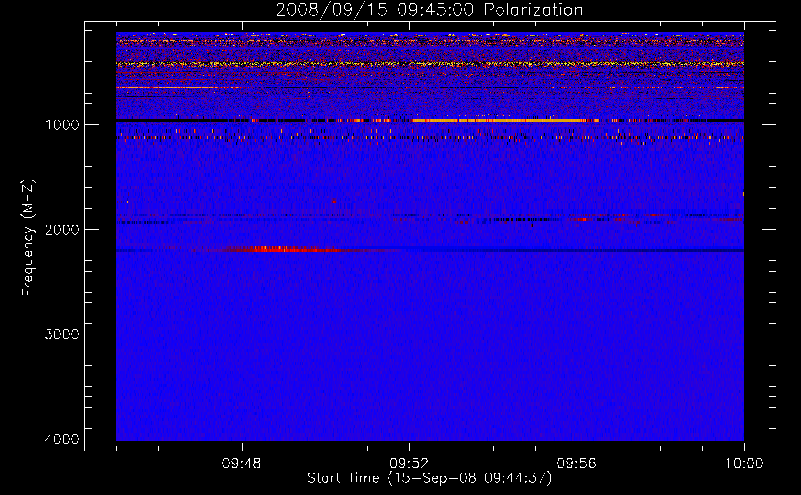Click the yellow horizontal band near the spectrogram top

[x=430, y=64]
